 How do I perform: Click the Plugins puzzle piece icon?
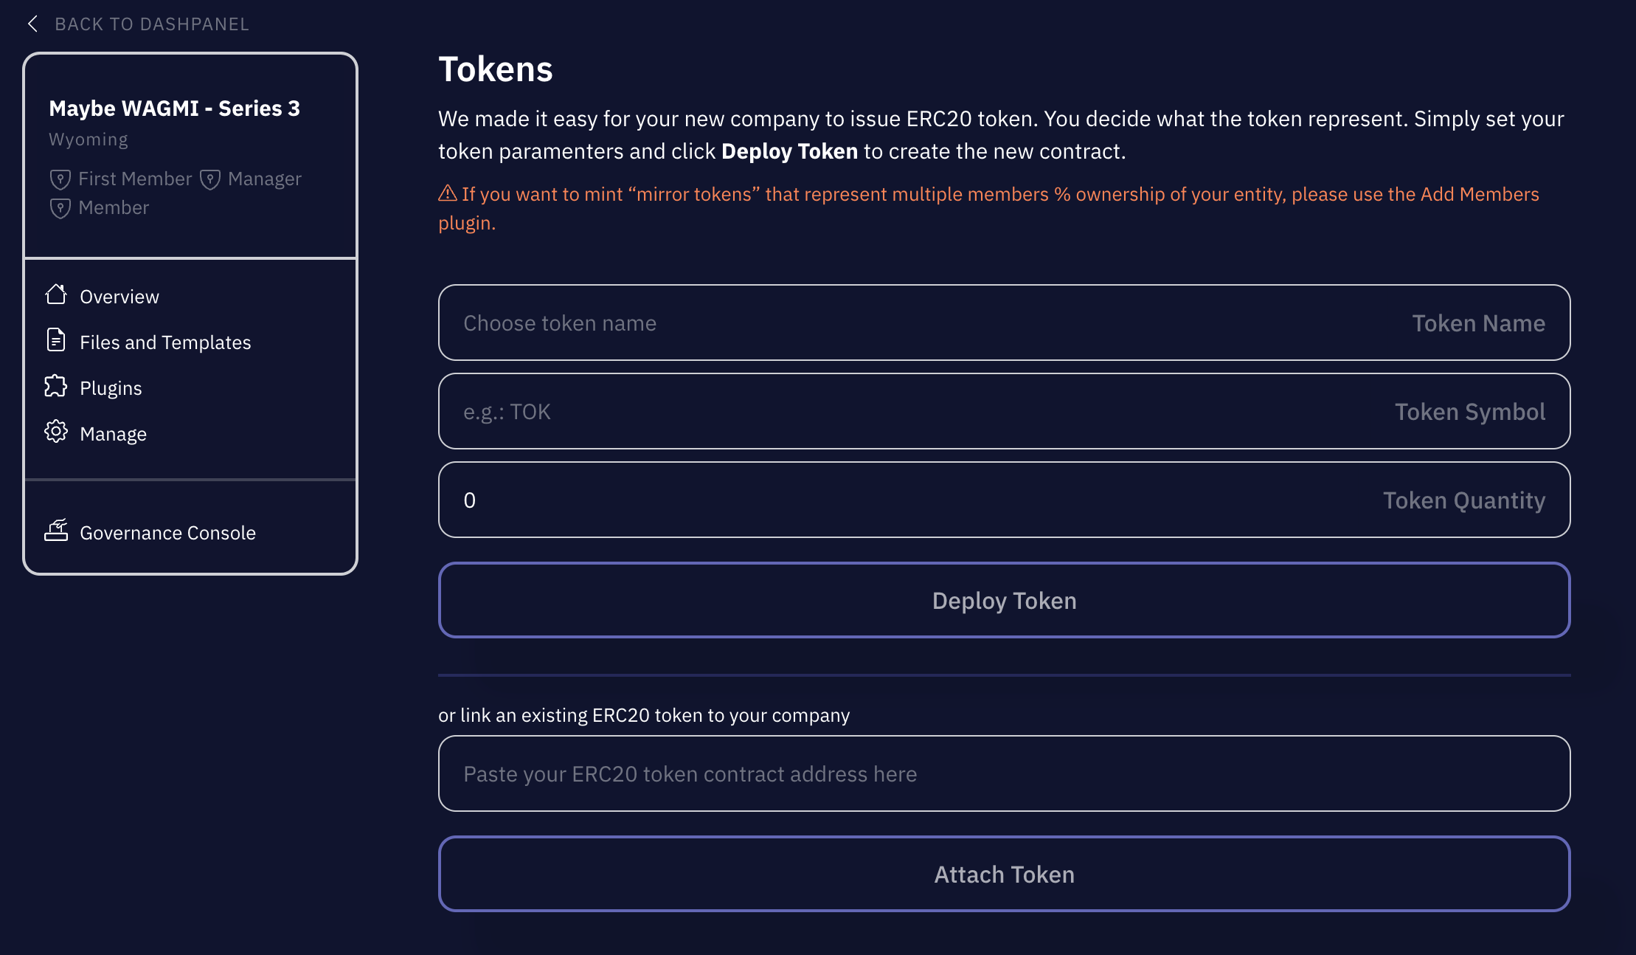56,386
